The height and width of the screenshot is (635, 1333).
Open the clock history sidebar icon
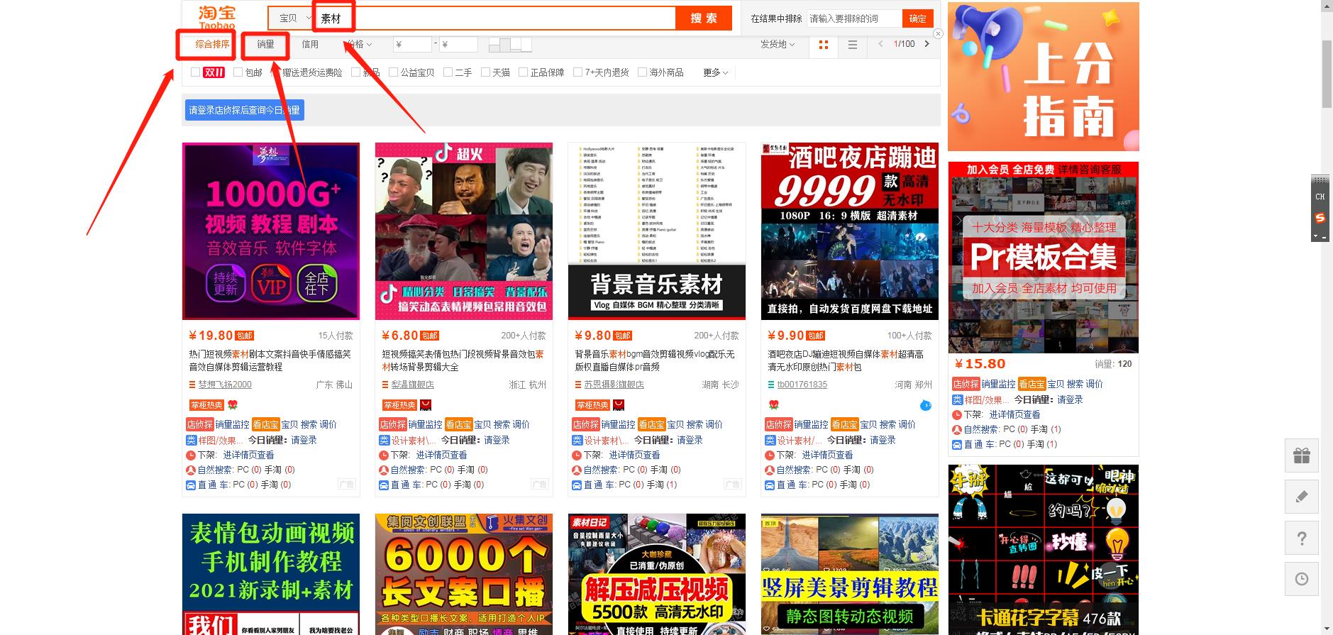[1302, 579]
